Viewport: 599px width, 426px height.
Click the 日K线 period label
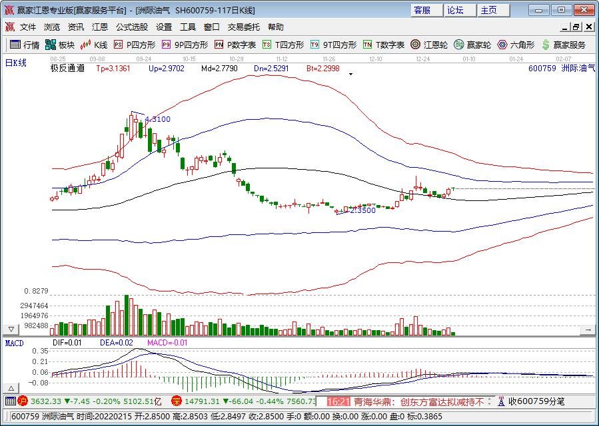(16, 63)
